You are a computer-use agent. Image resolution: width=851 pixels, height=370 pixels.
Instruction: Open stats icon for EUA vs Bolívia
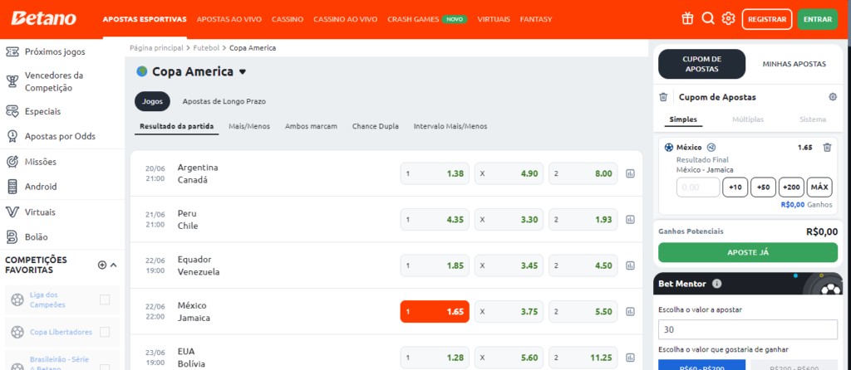coord(630,358)
